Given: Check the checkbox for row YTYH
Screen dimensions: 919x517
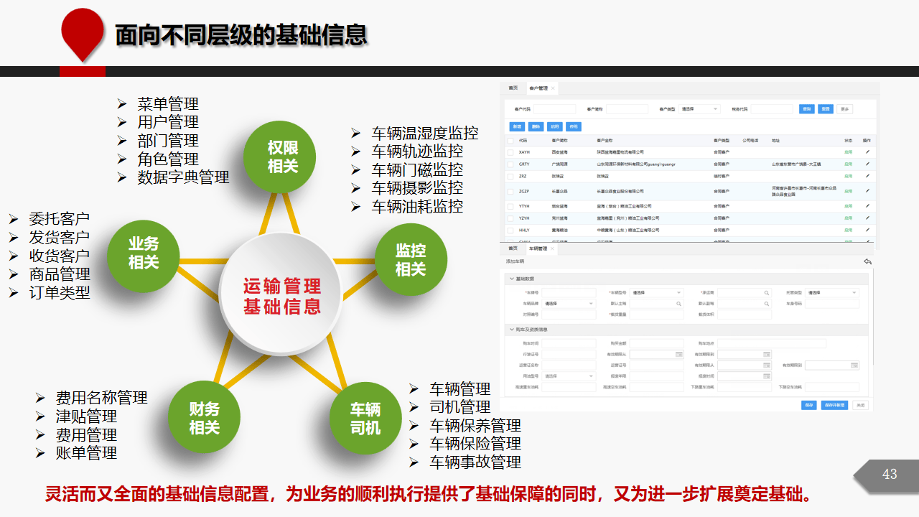Looking at the screenshot, I should pos(510,206).
